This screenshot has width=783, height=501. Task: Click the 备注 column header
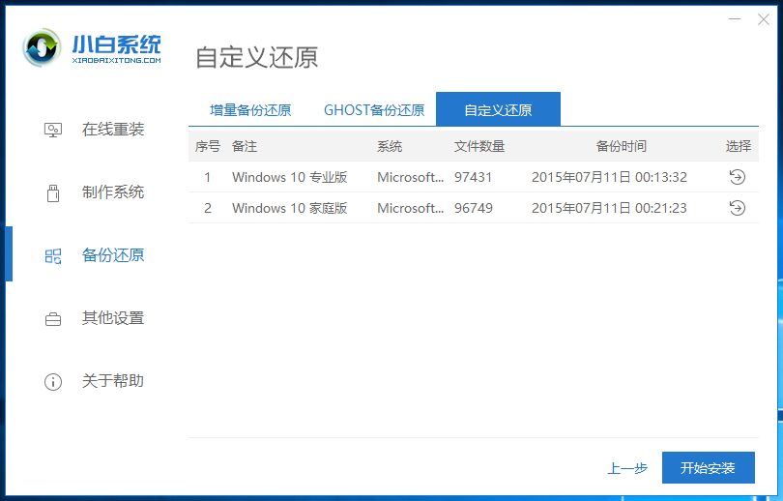(x=245, y=146)
